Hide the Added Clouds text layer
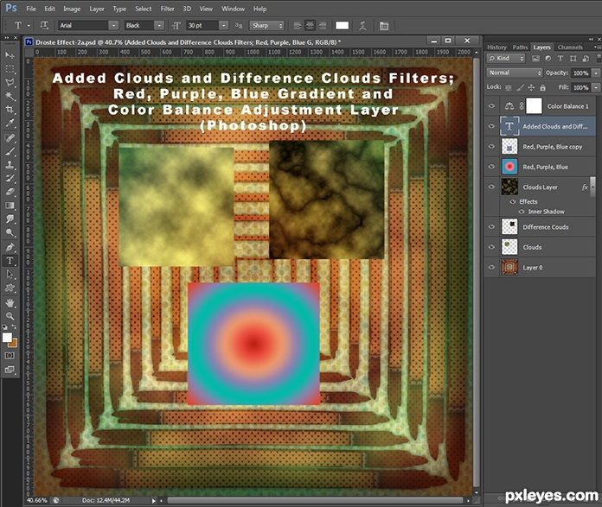 click(491, 126)
